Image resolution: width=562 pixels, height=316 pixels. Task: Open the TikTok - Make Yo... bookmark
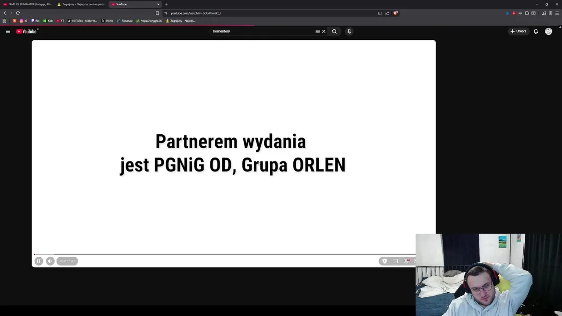[83, 21]
